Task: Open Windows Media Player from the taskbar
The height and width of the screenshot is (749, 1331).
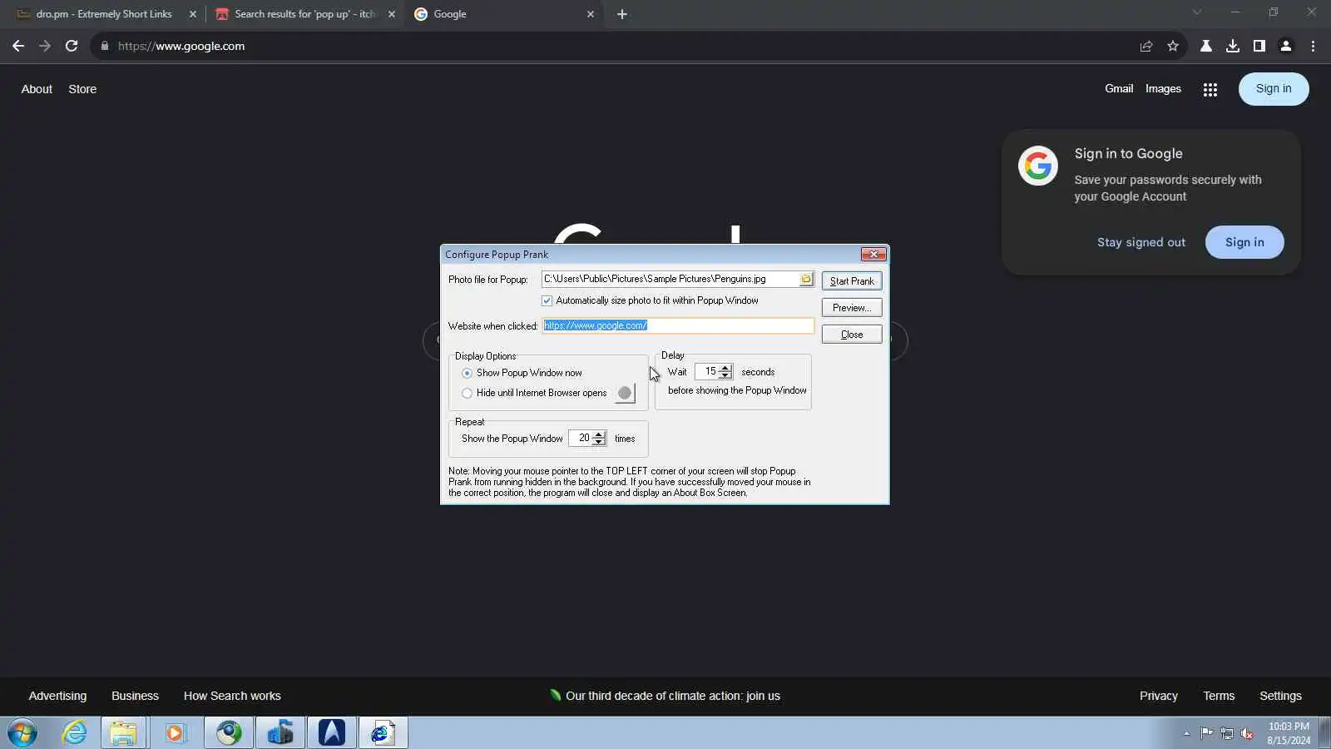Action: point(175,733)
